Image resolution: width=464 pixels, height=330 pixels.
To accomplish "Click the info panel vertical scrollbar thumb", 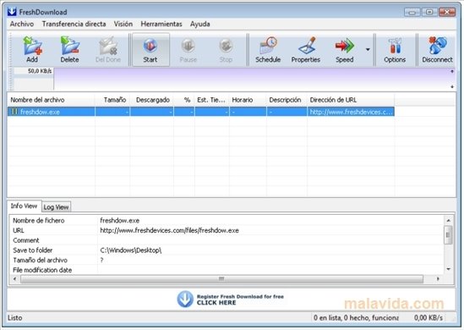I will point(448,234).
